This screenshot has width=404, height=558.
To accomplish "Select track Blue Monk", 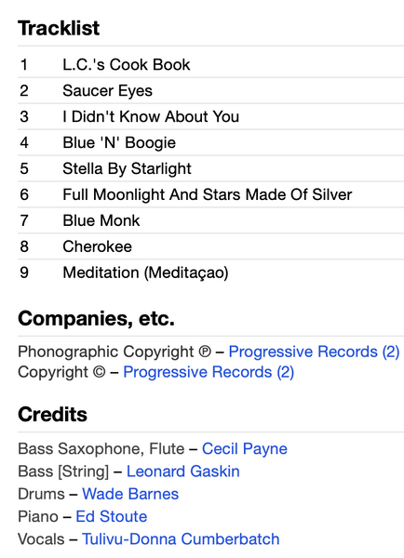I will 101,220.
